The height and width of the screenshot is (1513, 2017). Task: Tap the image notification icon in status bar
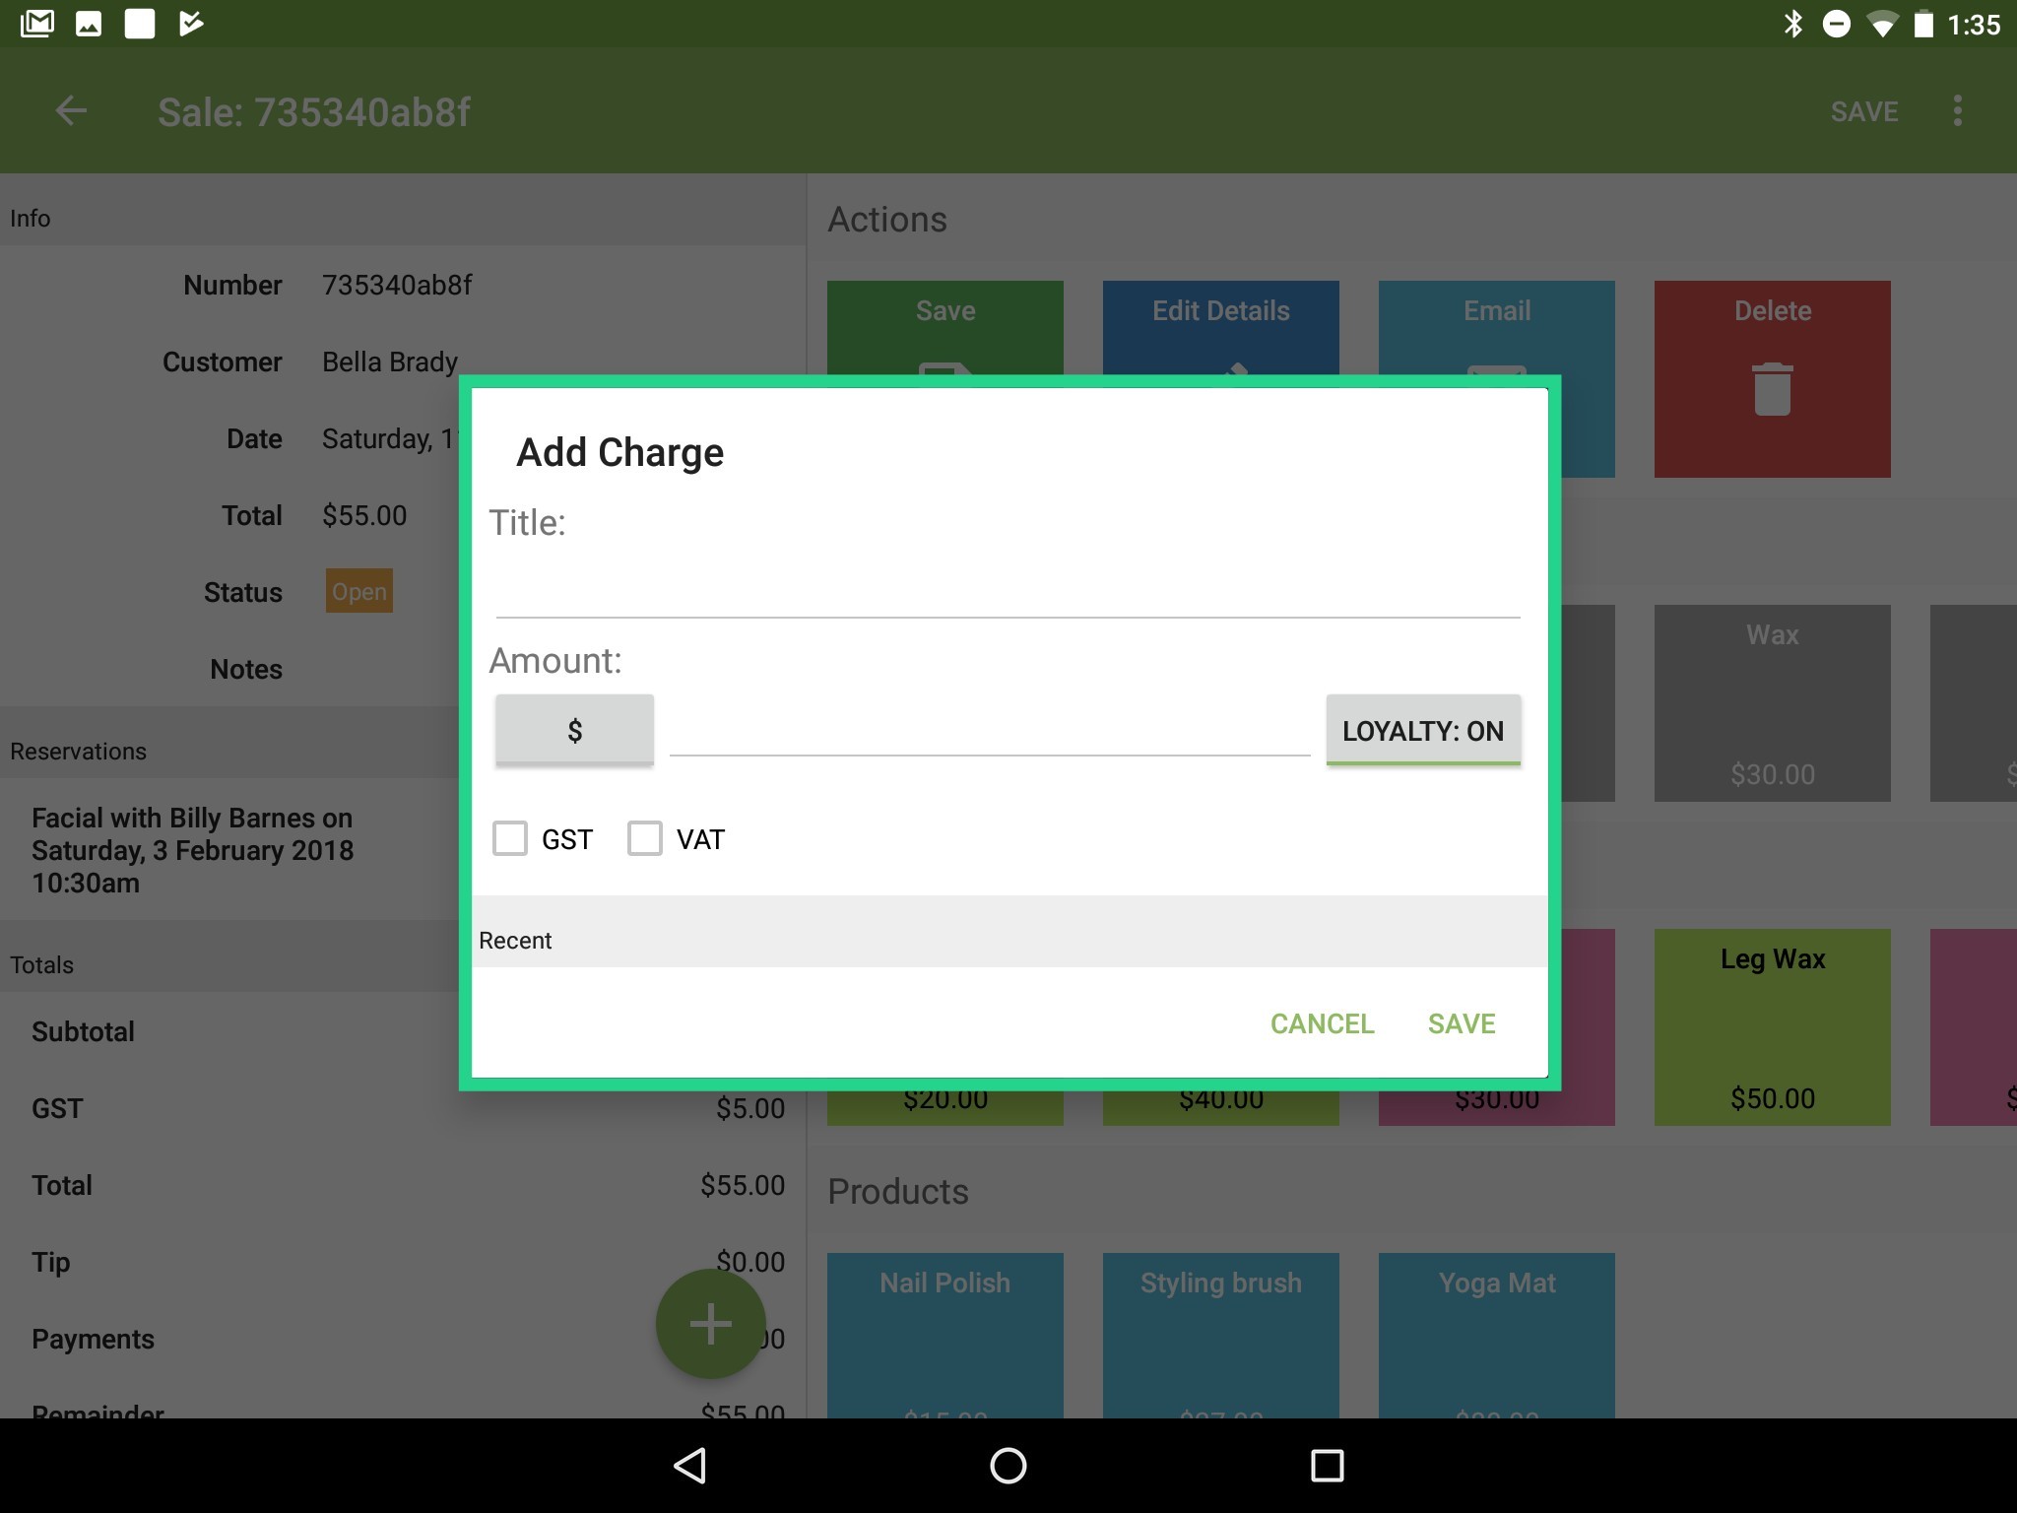point(89,24)
